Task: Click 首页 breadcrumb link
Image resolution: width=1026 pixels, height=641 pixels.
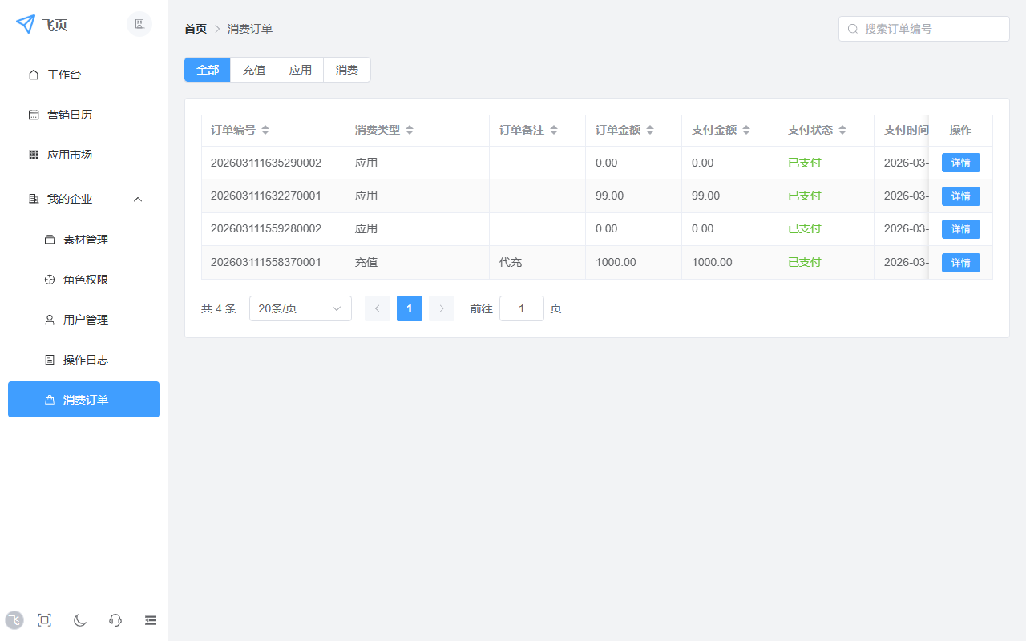Action: click(196, 29)
